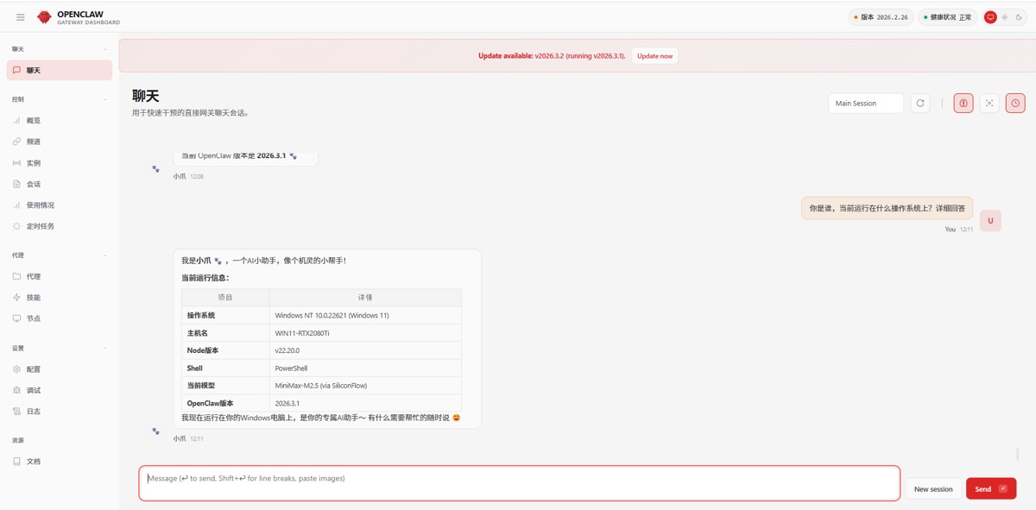The height and width of the screenshot is (510, 1036).
Task: Open the 节点 nodes page
Action: point(60,318)
